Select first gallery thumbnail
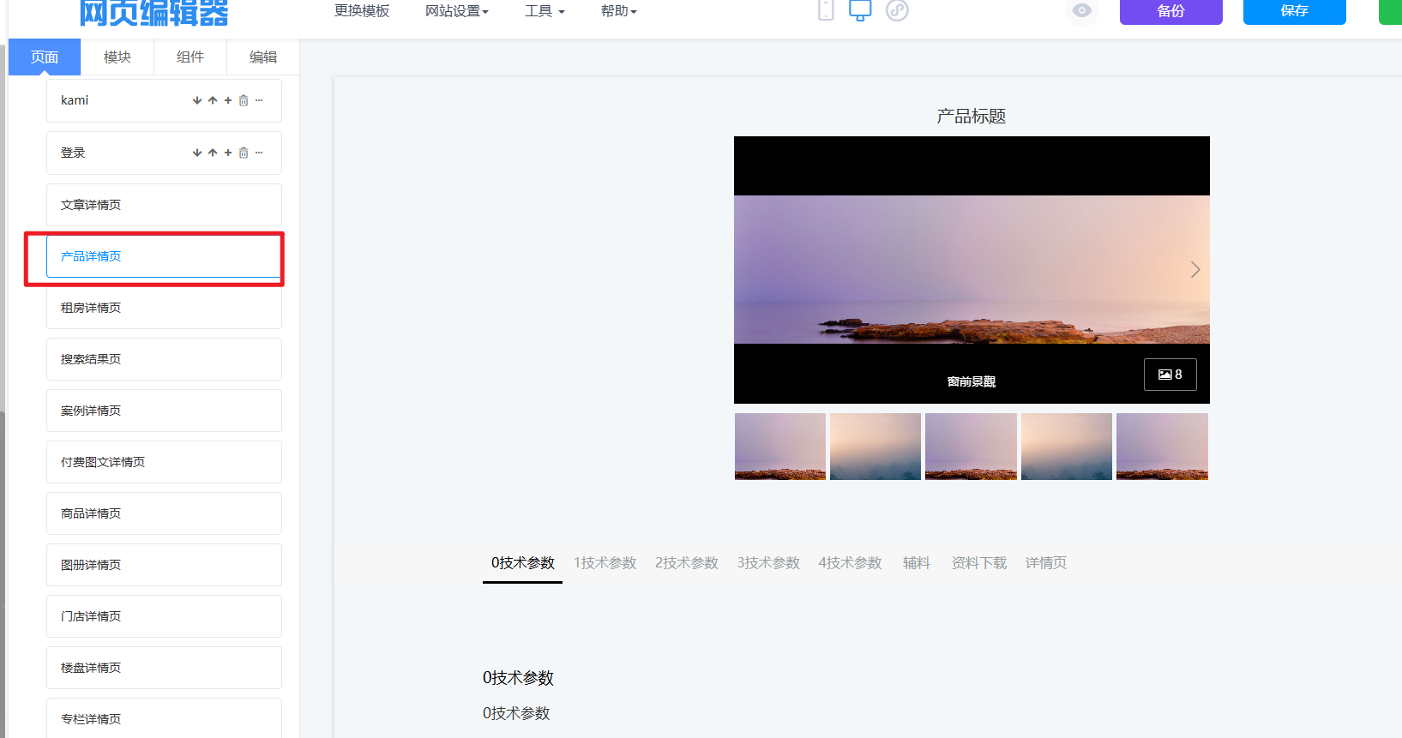This screenshot has width=1402, height=738. [780, 447]
